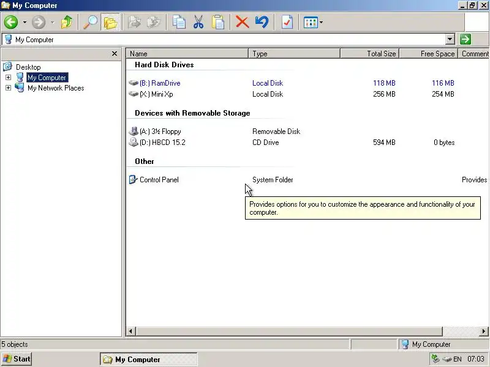Click the left arrow of horizontal scrollbar

(x=131, y=331)
